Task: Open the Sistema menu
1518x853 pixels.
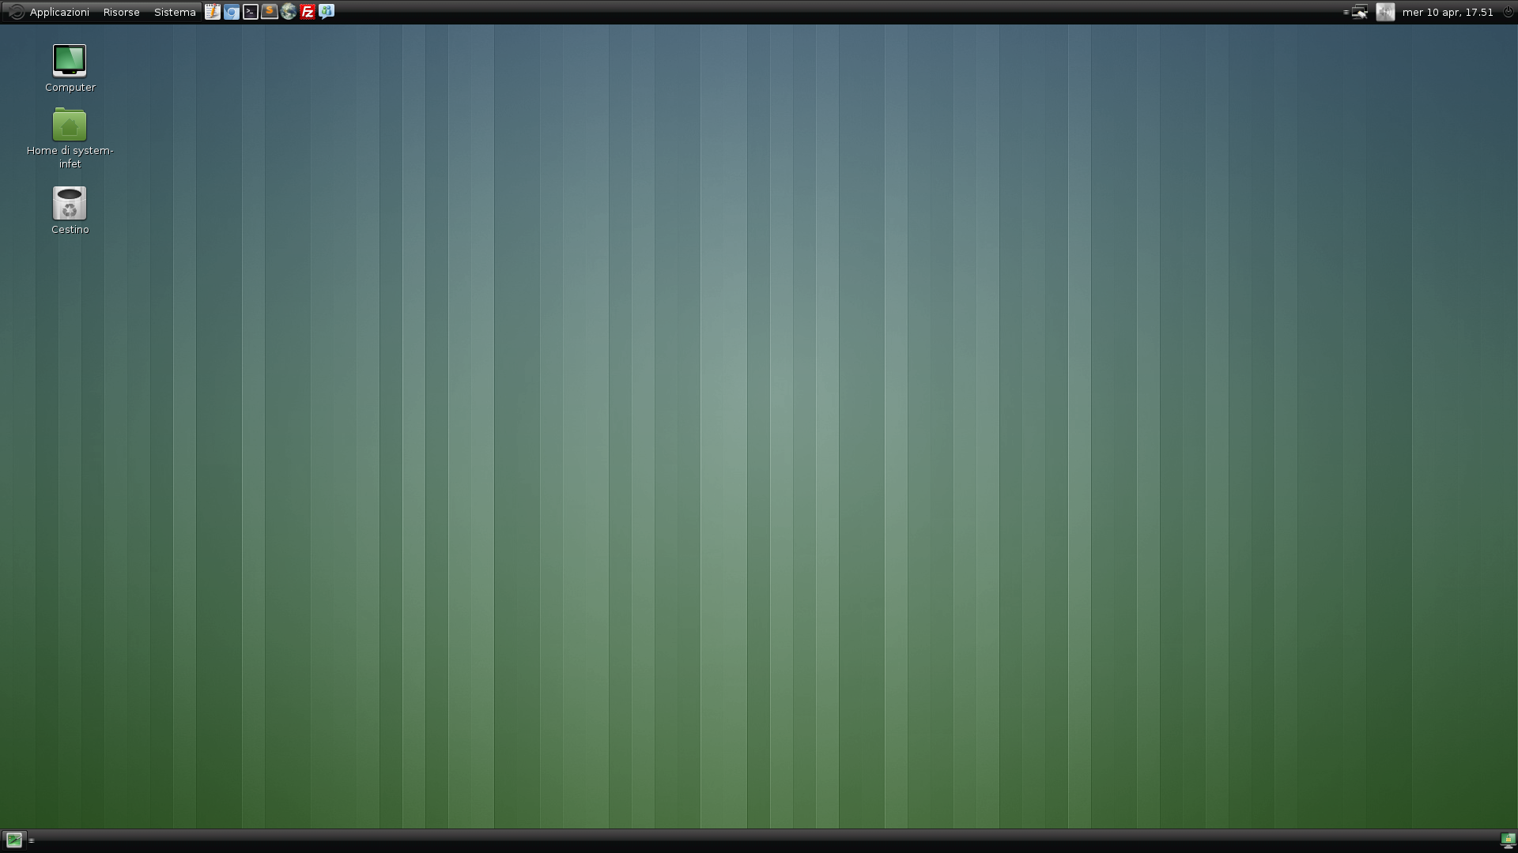Action: (x=175, y=12)
